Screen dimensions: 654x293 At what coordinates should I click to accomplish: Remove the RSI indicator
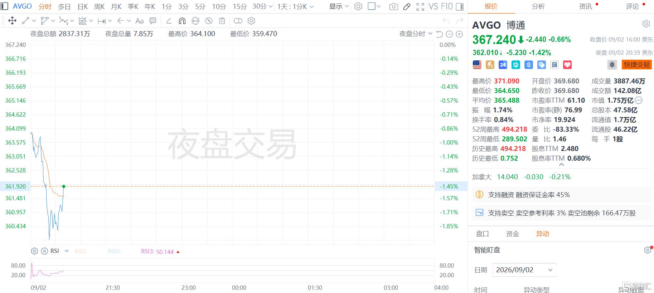pos(44,251)
